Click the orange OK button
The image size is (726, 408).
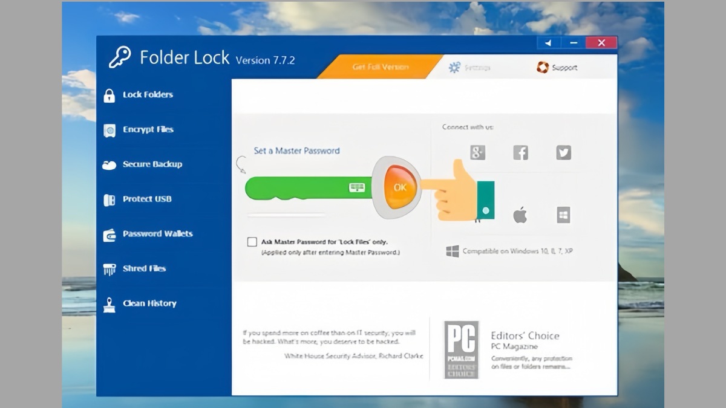click(x=400, y=187)
